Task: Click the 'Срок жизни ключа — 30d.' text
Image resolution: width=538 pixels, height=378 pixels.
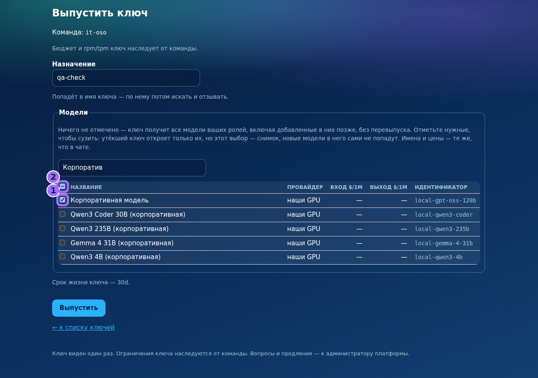Action: click(91, 282)
